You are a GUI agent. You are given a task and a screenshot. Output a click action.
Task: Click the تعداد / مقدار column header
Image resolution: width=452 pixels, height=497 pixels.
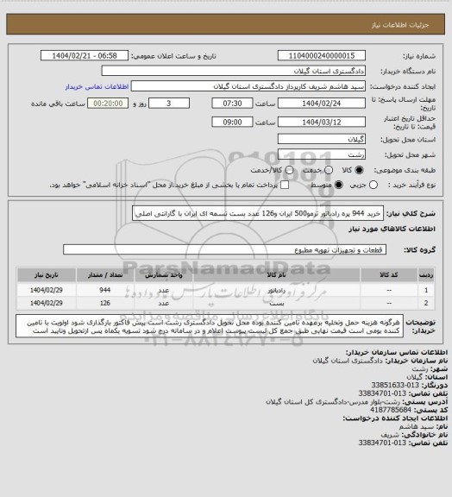(105, 275)
